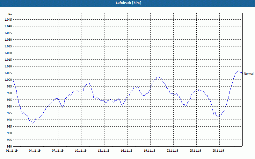Viewport: 255px width, 159px height.
Task: Click the 985 y-axis value
Action: coord(10,100)
